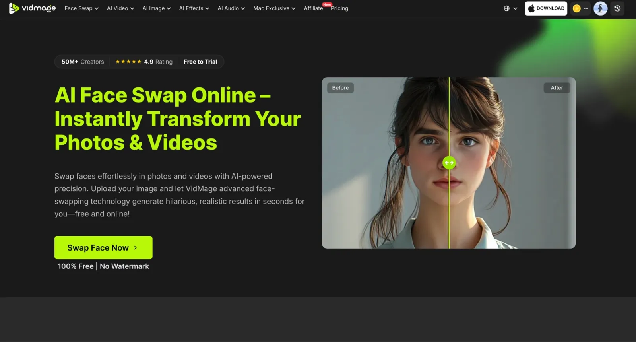The height and width of the screenshot is (342, 636).
Task: Click the gold coin credits icon
Action: coord(577,8)
